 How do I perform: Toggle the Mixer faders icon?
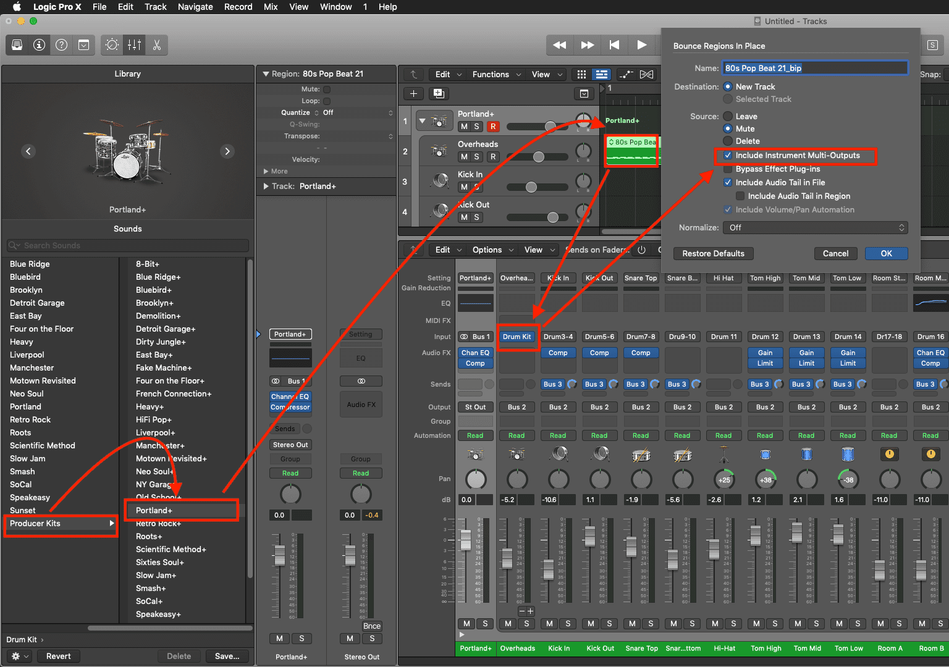point(134,45)
